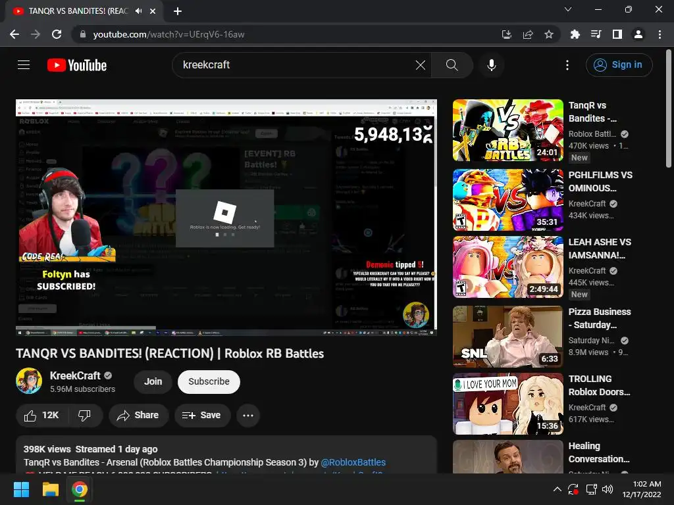The width and height of the screenshot is (674, 505).
Task: Click Saturday Night Live channel under Pizza Business
Action: (x=592, y=341)
